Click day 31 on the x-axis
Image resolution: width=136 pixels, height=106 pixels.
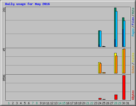127,103
